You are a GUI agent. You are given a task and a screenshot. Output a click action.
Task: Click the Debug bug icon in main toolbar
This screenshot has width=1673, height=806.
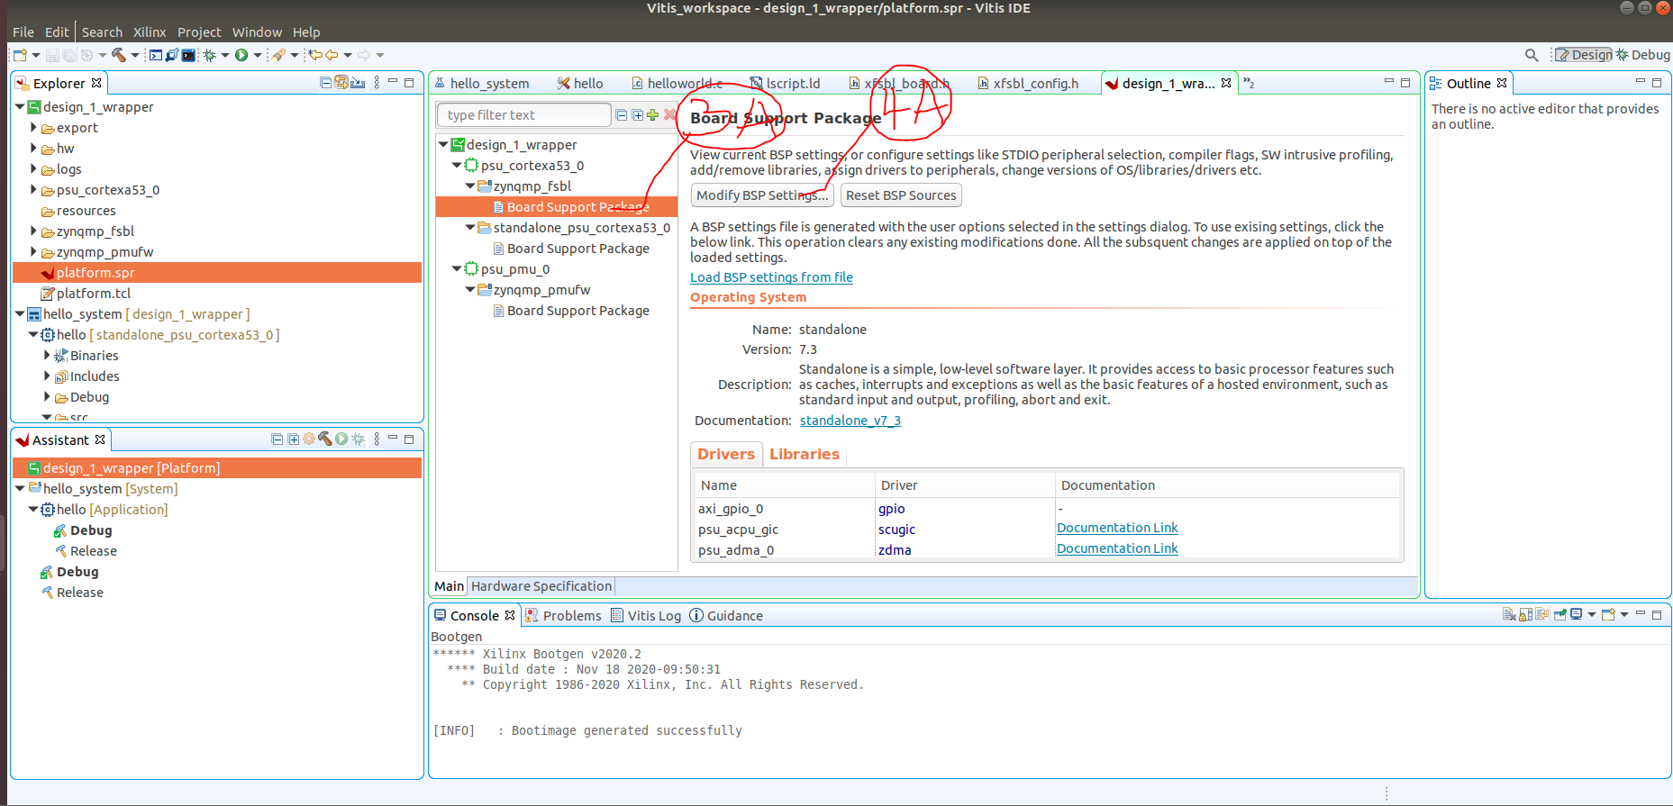pyautogui.click(x=209, y=55)
